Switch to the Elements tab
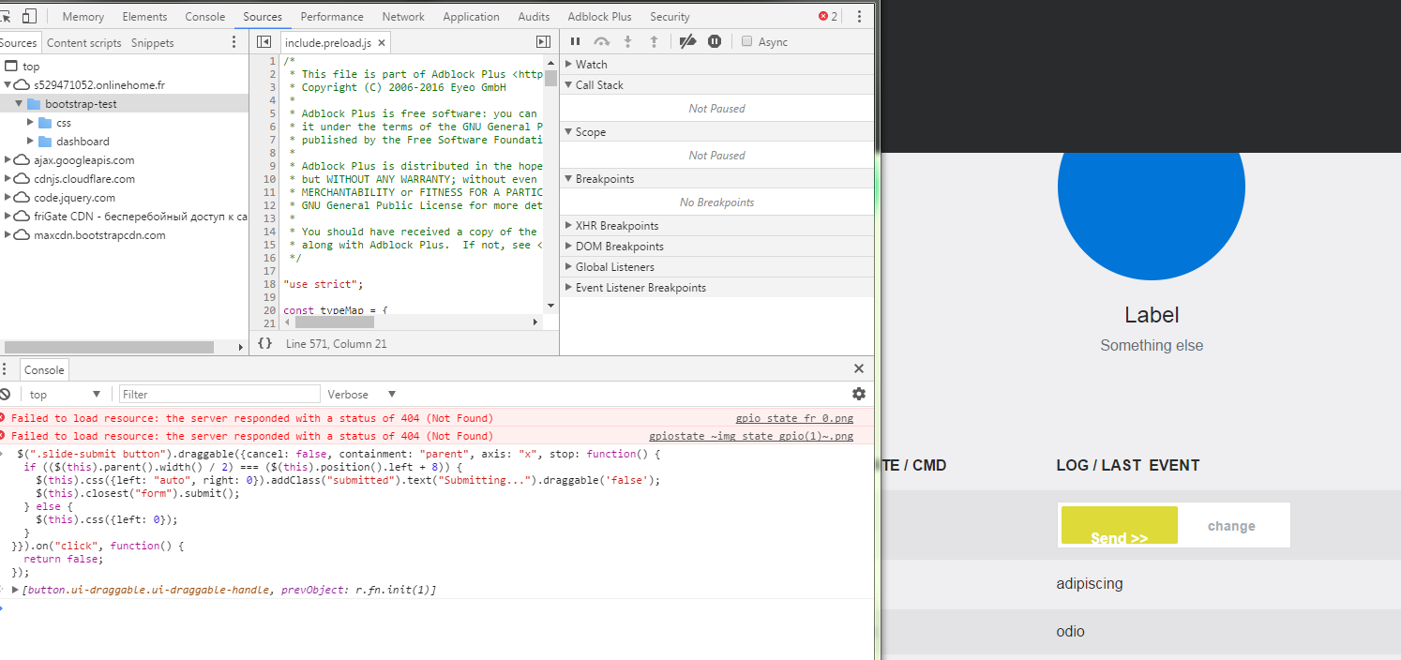The image size is (1401, 660). point(144,17)
